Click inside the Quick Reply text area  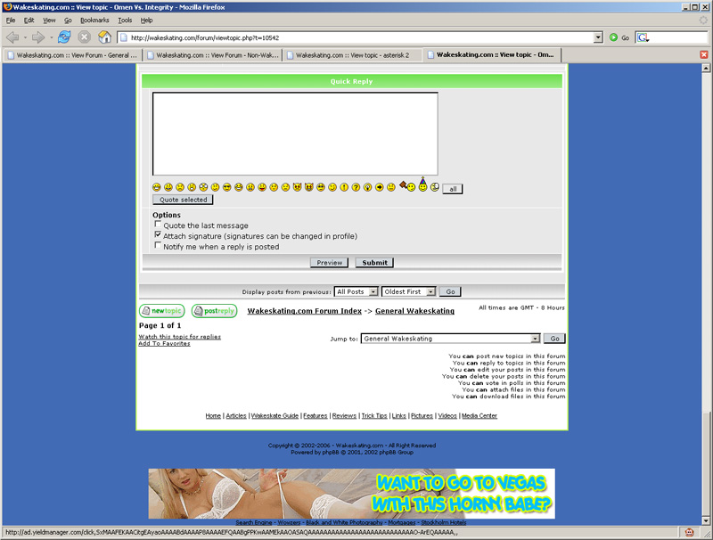click(x=294, y=134)
